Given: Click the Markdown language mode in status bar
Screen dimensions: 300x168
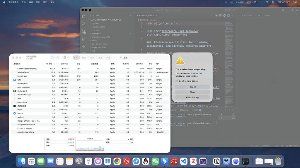Looking at the screenshot, I should 294,146.
